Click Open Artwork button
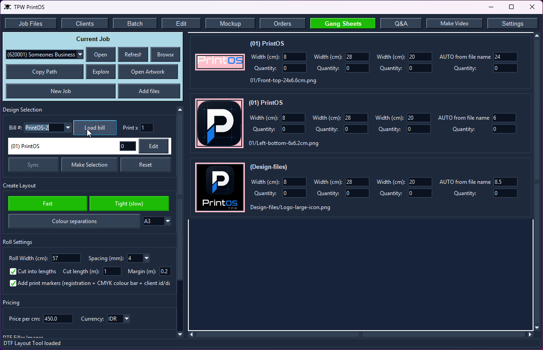The height and width of the screenshot is (350, 543). tap(148, 72)
